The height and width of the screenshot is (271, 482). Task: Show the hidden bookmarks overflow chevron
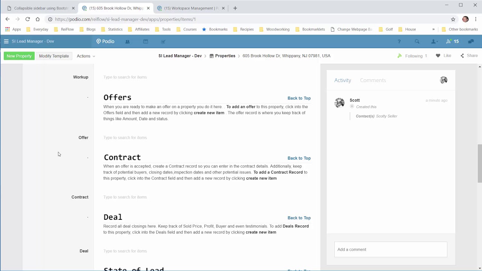(x=433, y=29)
